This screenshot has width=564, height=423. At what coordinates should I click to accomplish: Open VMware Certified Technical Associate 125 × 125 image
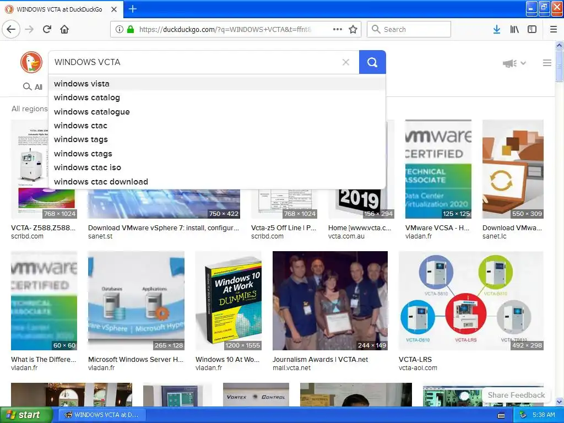(x=438, y=169)
